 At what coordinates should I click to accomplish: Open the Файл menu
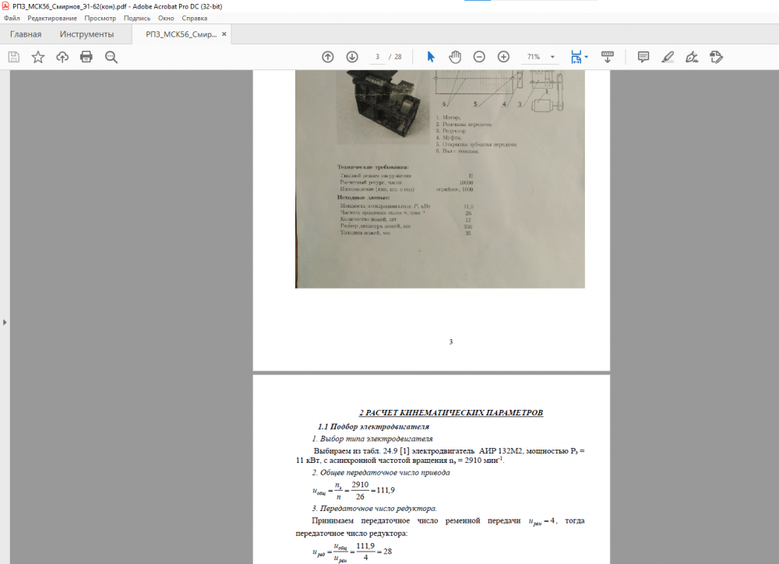pos(12,19)
